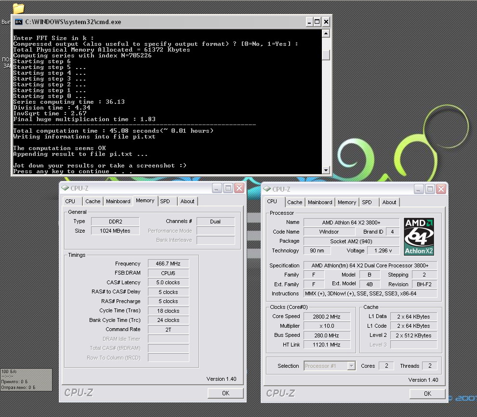Viewport: 477px width, 417px height.
Task: Click the Size field showing 1024 MBytes
Action: [x=115, y=231]
